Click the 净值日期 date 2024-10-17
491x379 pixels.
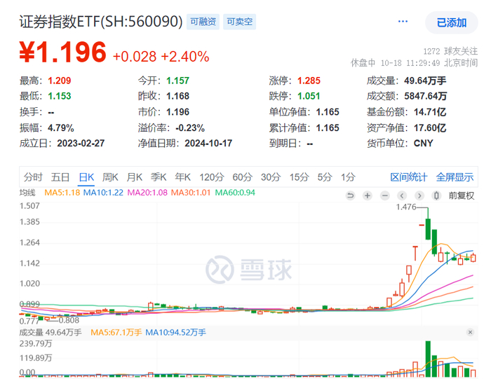(208, 143)
